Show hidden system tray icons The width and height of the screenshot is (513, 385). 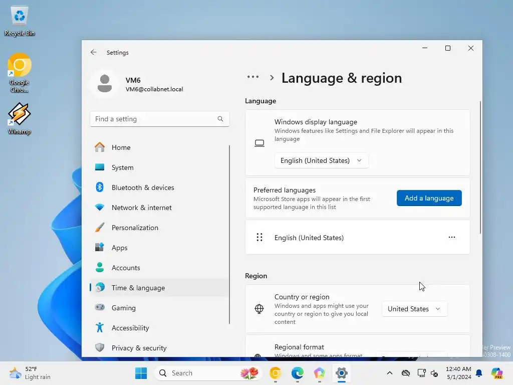[390, 373]
